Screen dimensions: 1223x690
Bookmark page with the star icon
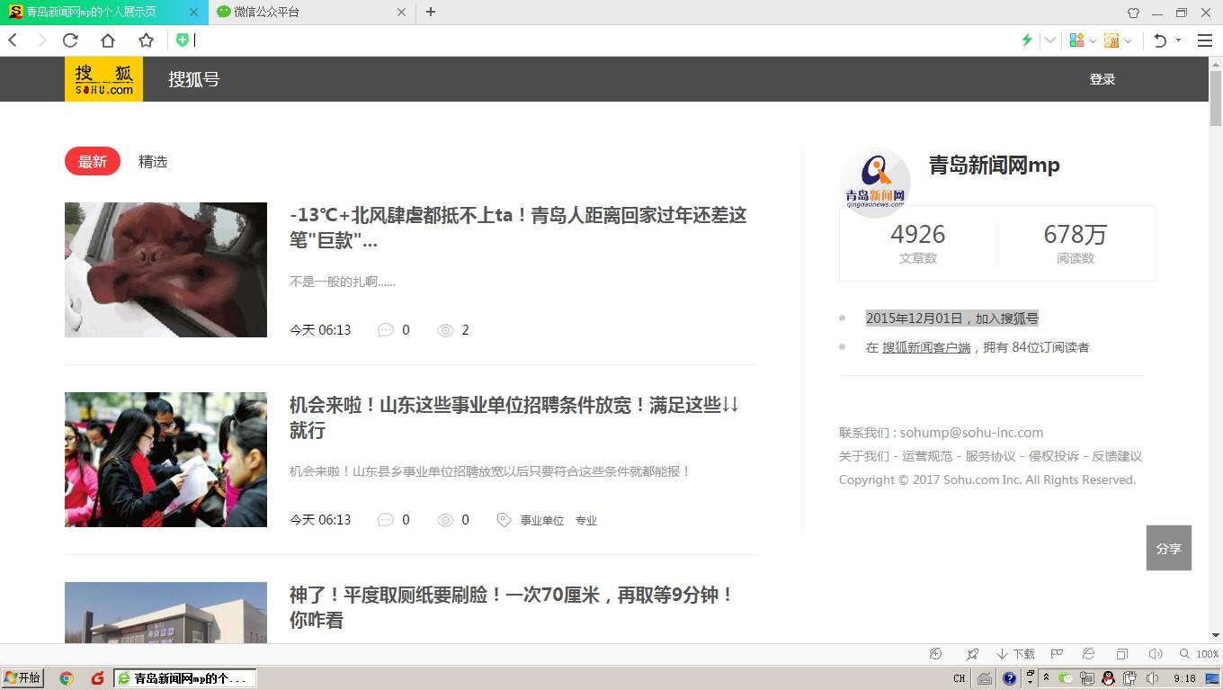coord(146,40)
